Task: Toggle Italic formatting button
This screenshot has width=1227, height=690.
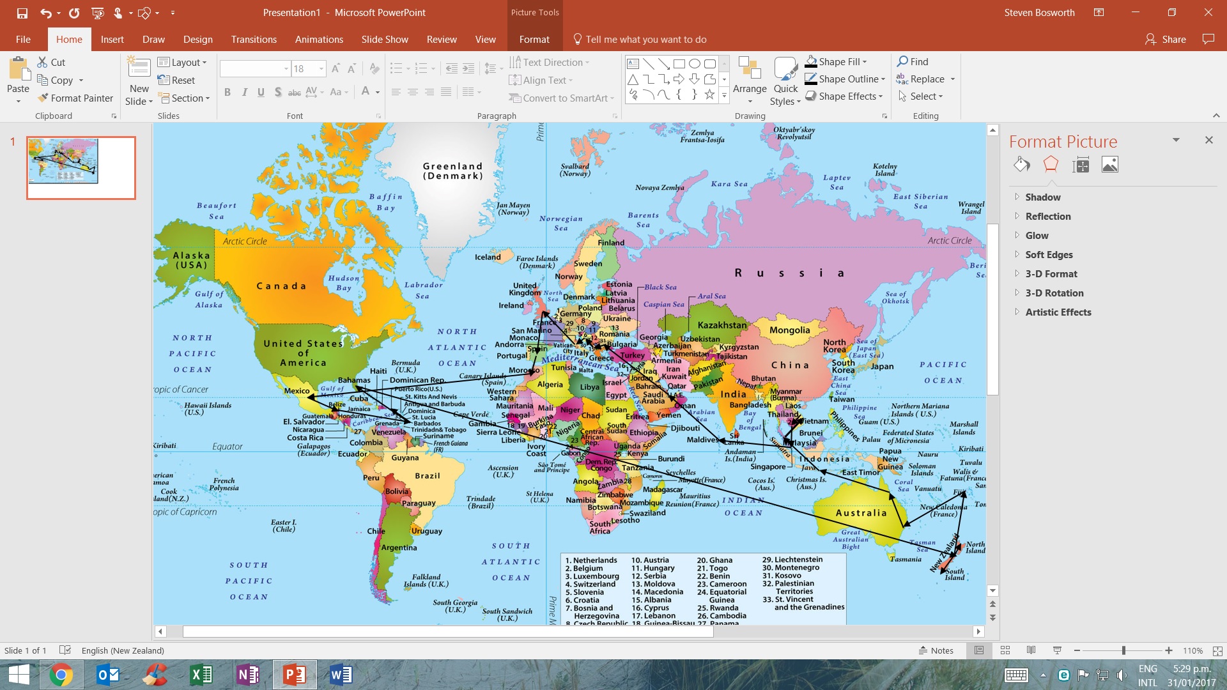Action: click(x=244, y=92)
